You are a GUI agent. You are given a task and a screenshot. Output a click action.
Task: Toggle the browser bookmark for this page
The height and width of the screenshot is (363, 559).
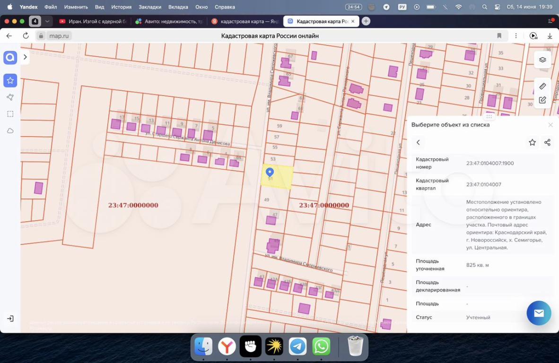pyautogui.click(x=499, y=36)
